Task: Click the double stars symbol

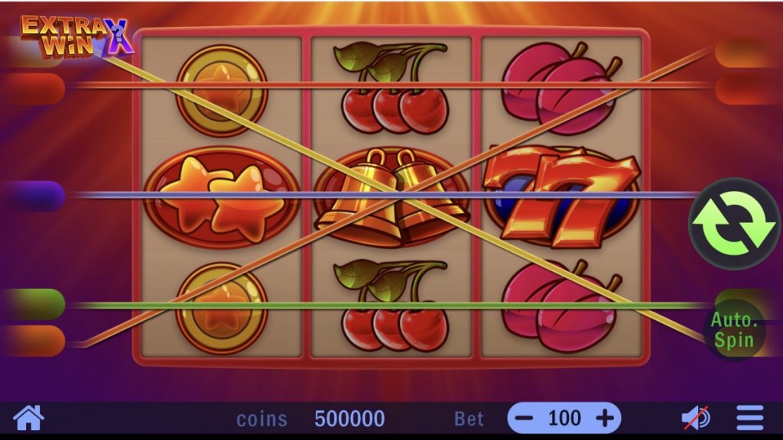Action: (x=222, y=198)
